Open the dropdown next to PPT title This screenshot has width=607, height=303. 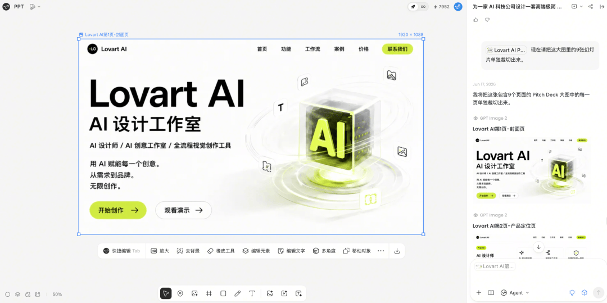tap(35, 7)
